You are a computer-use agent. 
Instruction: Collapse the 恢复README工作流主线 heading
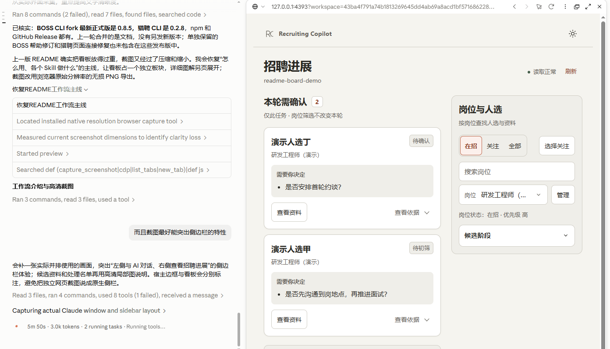[50, 89]
